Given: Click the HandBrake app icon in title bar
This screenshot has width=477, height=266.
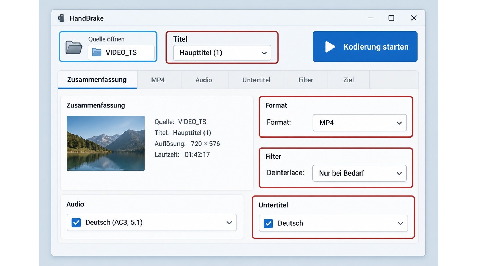Looking at the screenshot, I should (61, 18).
